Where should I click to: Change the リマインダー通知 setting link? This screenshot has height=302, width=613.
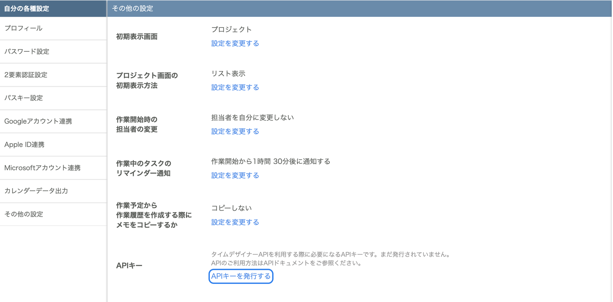point(235,176)
